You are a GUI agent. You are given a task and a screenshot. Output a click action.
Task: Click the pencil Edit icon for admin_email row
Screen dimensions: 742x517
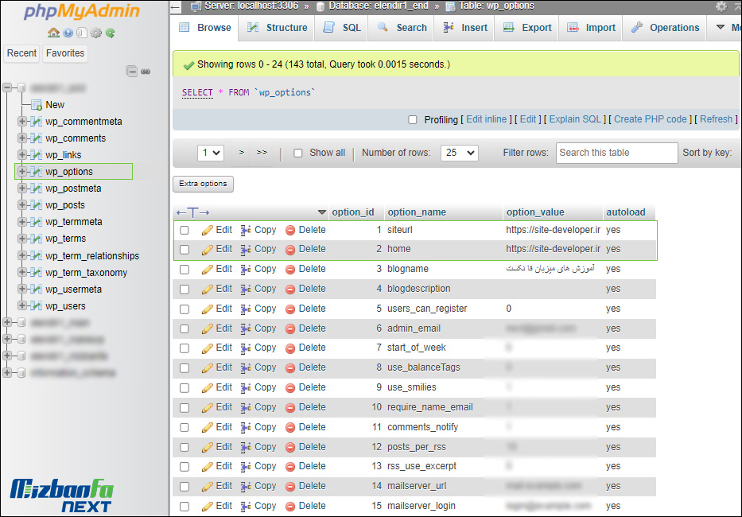pos(207,328)
